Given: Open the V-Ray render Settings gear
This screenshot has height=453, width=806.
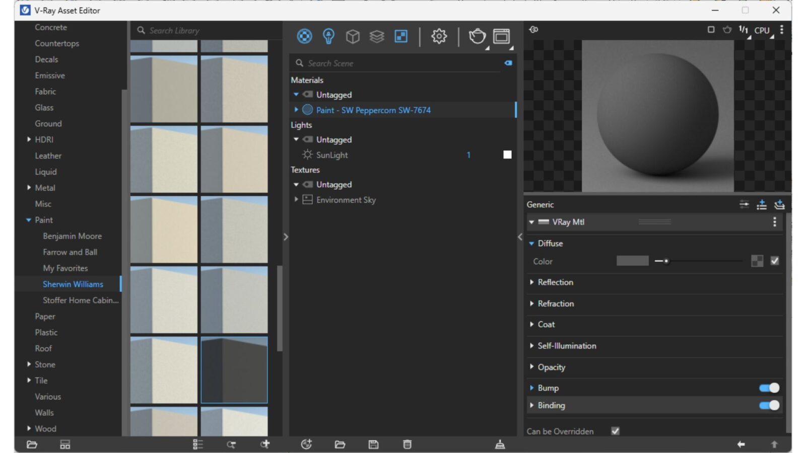Looking at the screenshot, I should pos(438,36).
